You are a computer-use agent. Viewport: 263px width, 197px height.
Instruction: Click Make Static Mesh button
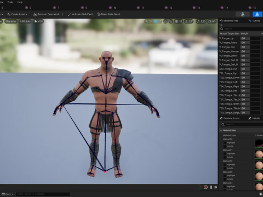coord(108,14)
